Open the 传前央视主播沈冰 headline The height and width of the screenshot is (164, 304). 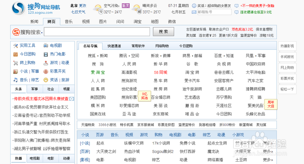[41, 99]
